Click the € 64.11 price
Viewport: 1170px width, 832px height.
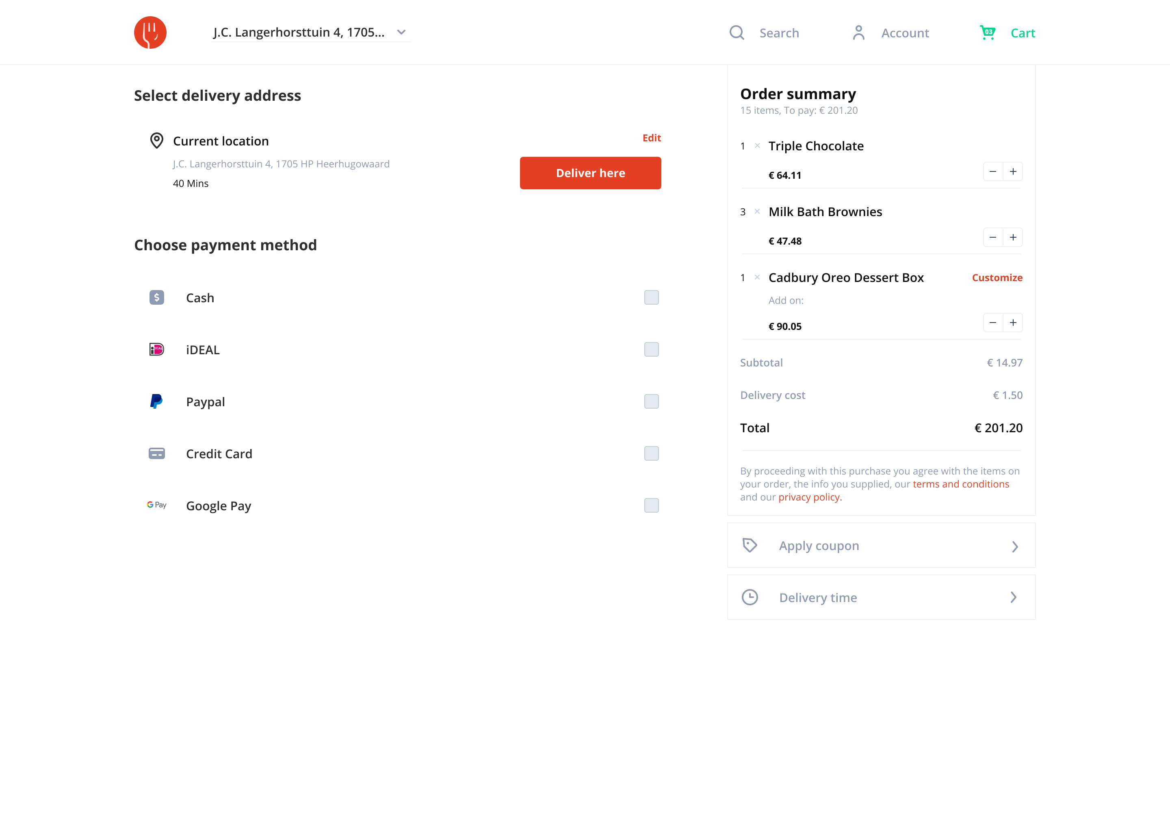point(785,175)
